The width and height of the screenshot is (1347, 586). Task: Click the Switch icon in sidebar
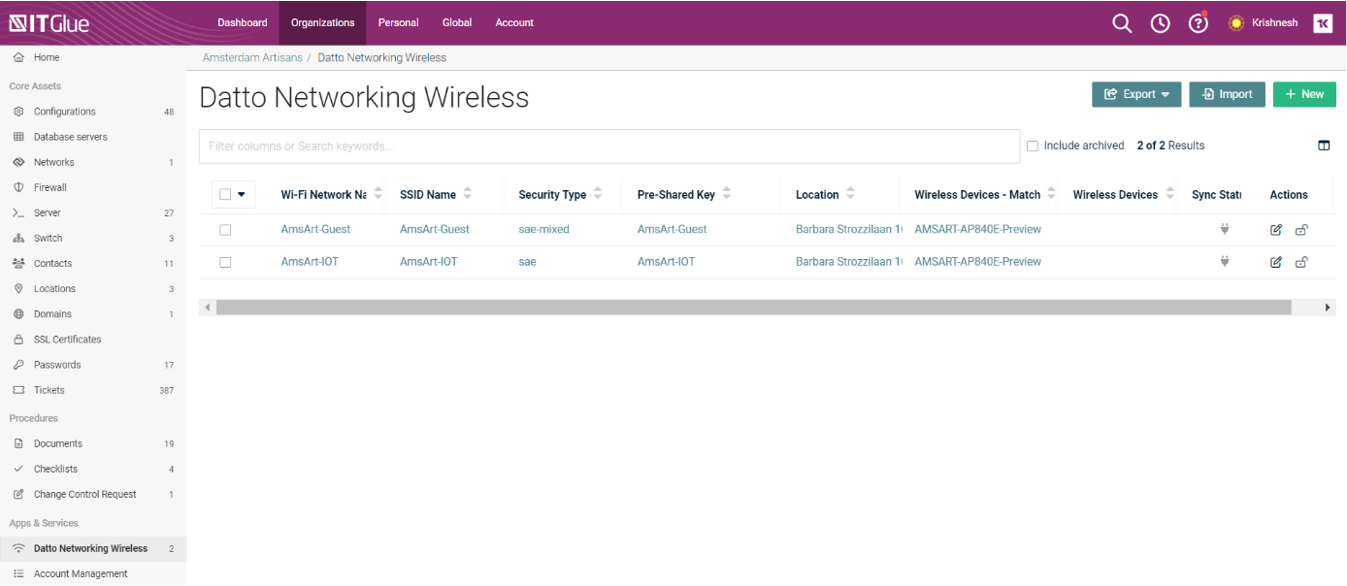click(x=18, y=238)
